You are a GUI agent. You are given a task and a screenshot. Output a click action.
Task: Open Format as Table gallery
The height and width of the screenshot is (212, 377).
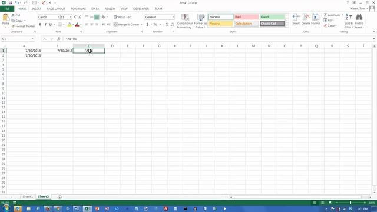[200, 21]
